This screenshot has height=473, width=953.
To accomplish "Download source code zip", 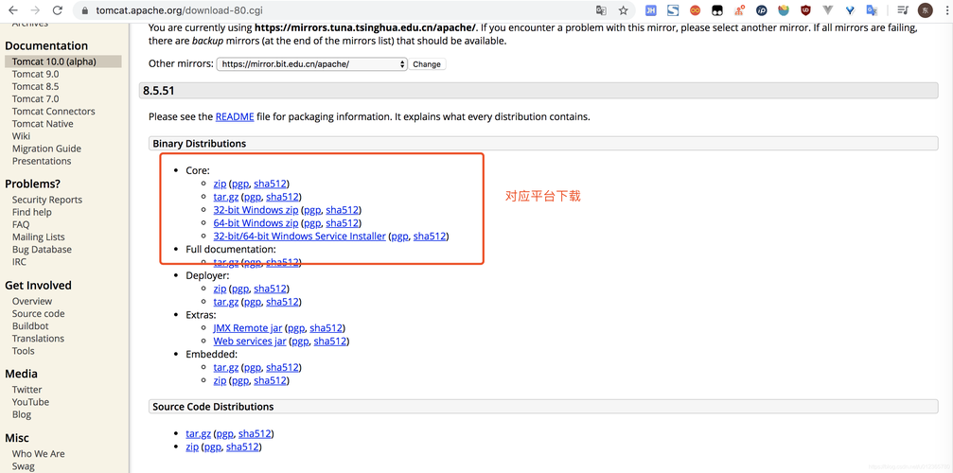I will pyautogui.click(x=192, y=447).
